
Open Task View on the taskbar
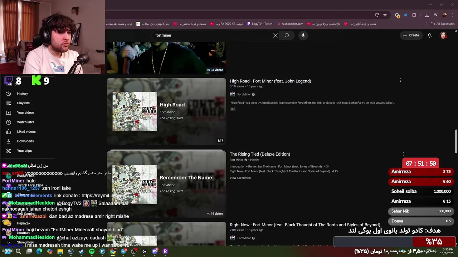click(x=29, y=251)
